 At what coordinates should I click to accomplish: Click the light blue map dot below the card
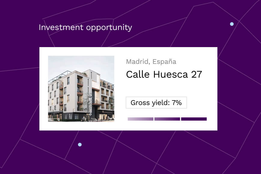pos(80,145)
